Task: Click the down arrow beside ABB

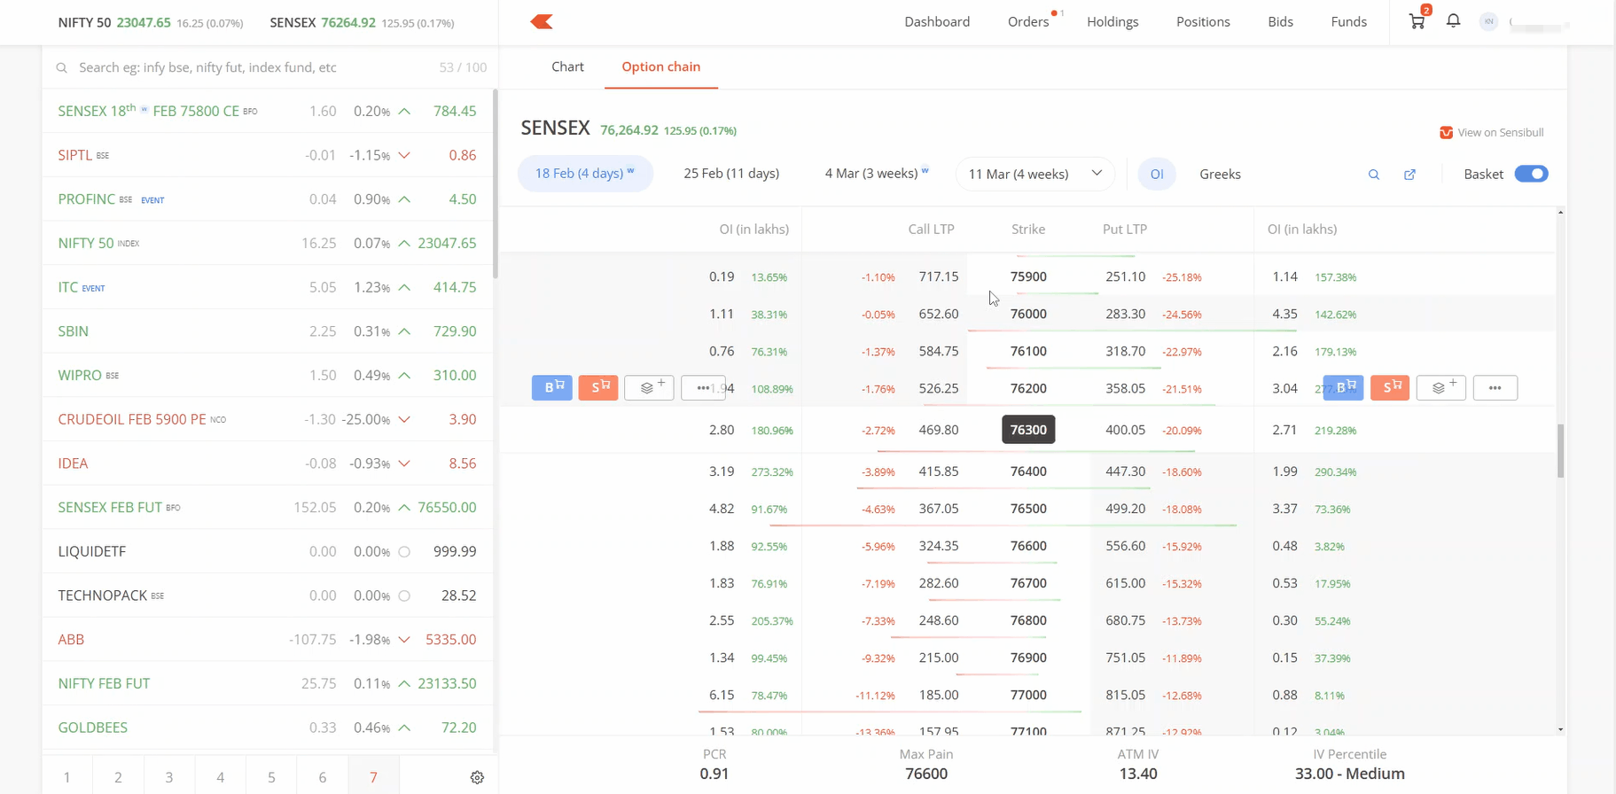Action: coord(404,640)
